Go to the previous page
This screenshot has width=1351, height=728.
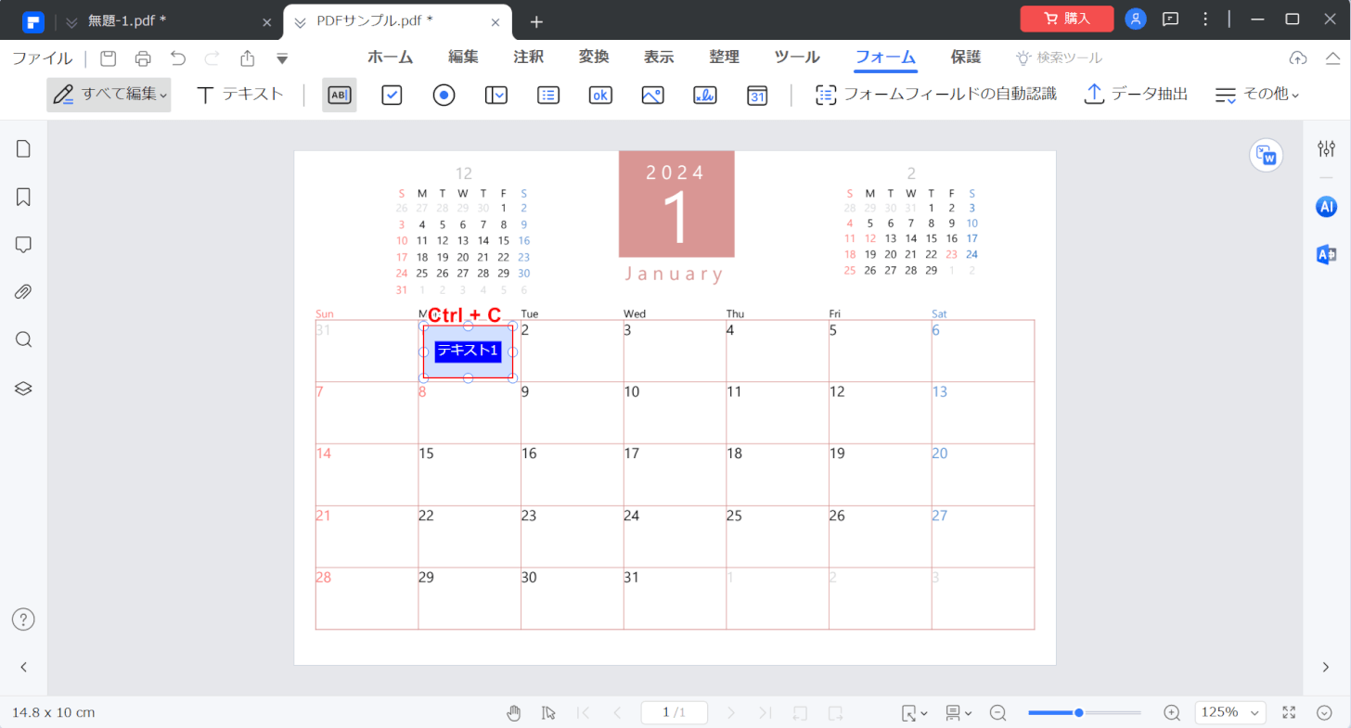[617, 712]
